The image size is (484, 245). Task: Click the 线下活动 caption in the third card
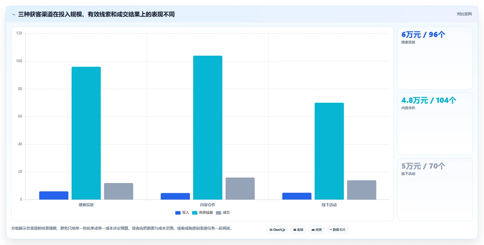408,174
